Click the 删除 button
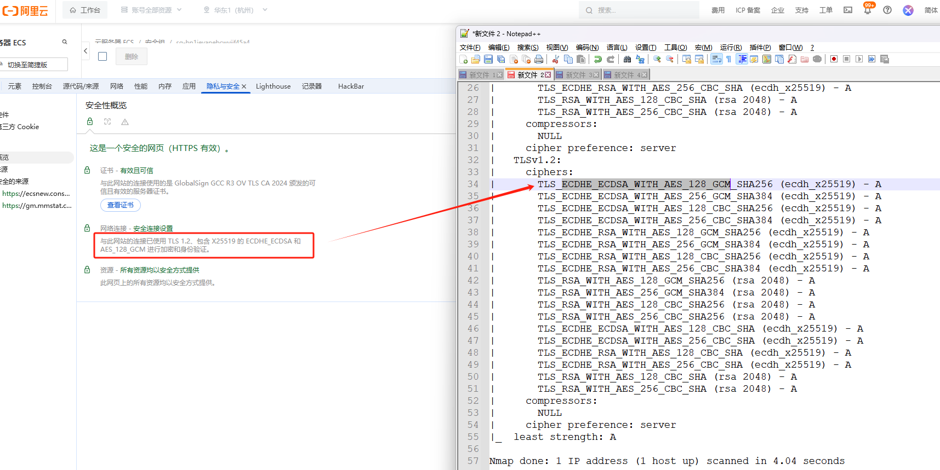Viewport: 940px width, 470px height. tap(132, 56)
